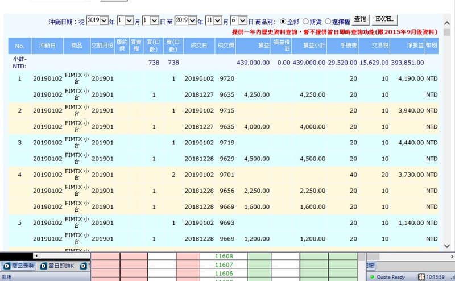The width and height of the screenshot is (455, 281).
Task: Click the left scroll arrow at bottom-left
Action: pyautogui.click(x=36, y=256)
